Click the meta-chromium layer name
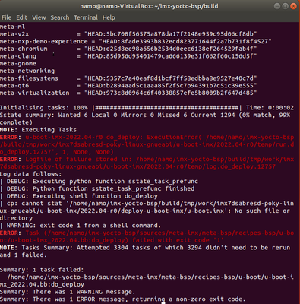 [x=24, y=49]
